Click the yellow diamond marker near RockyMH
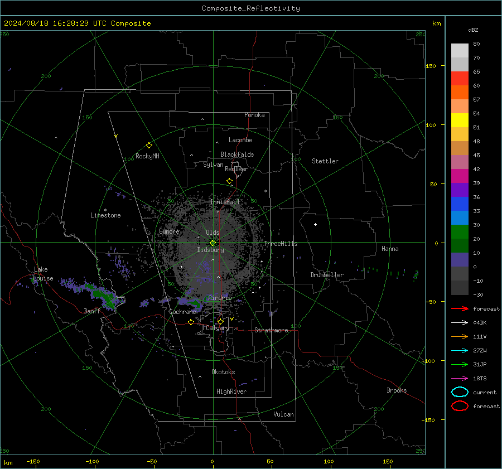This screenshot has width=502, height=469. tap(149, 146)
